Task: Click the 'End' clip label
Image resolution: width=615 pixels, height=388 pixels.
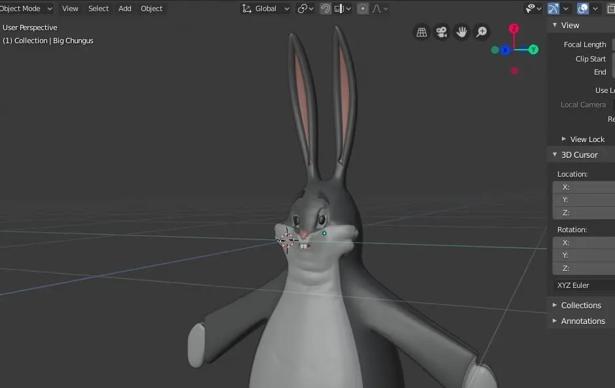Action: [600, 72]
